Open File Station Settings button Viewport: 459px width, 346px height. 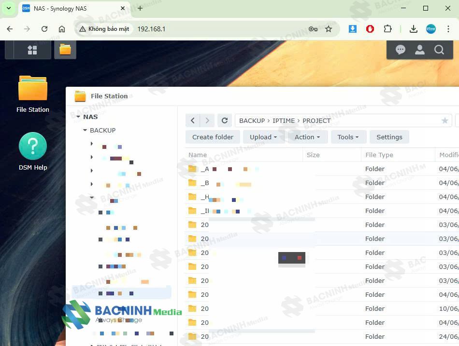[389, 137]
